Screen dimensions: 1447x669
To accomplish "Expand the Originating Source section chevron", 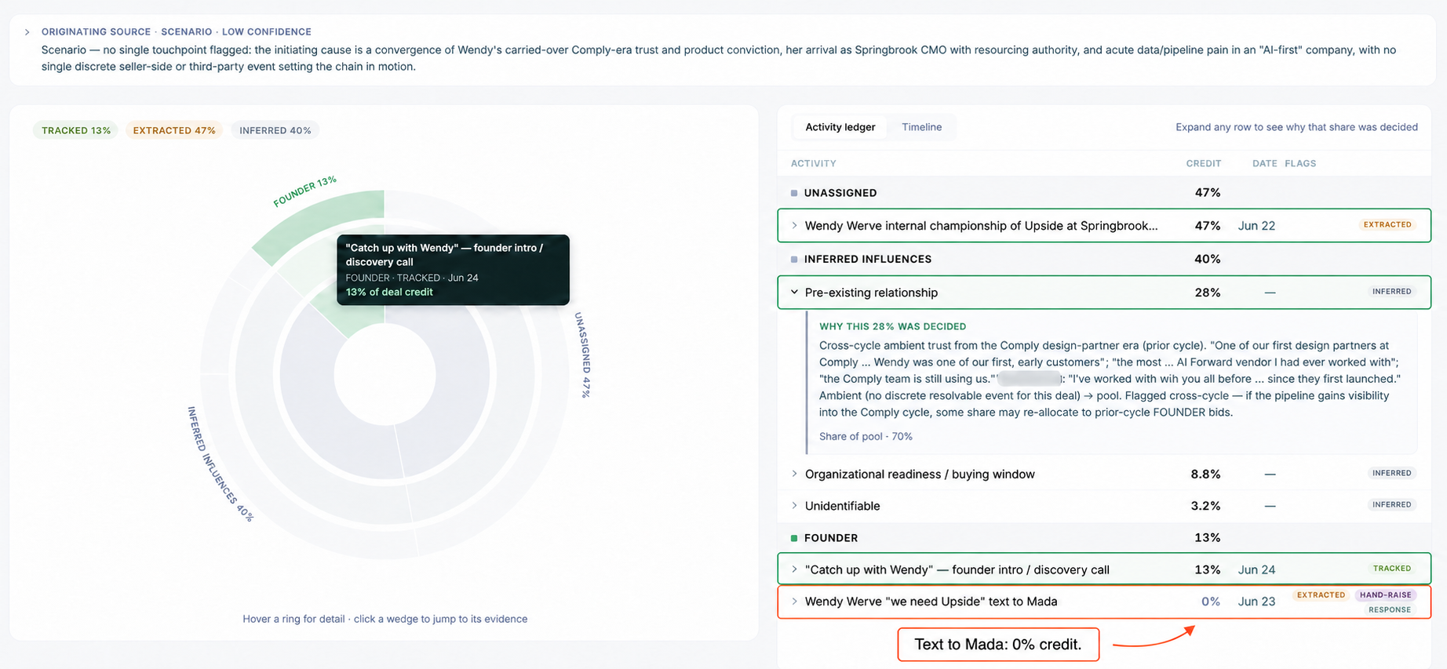I will click(27, 32).
